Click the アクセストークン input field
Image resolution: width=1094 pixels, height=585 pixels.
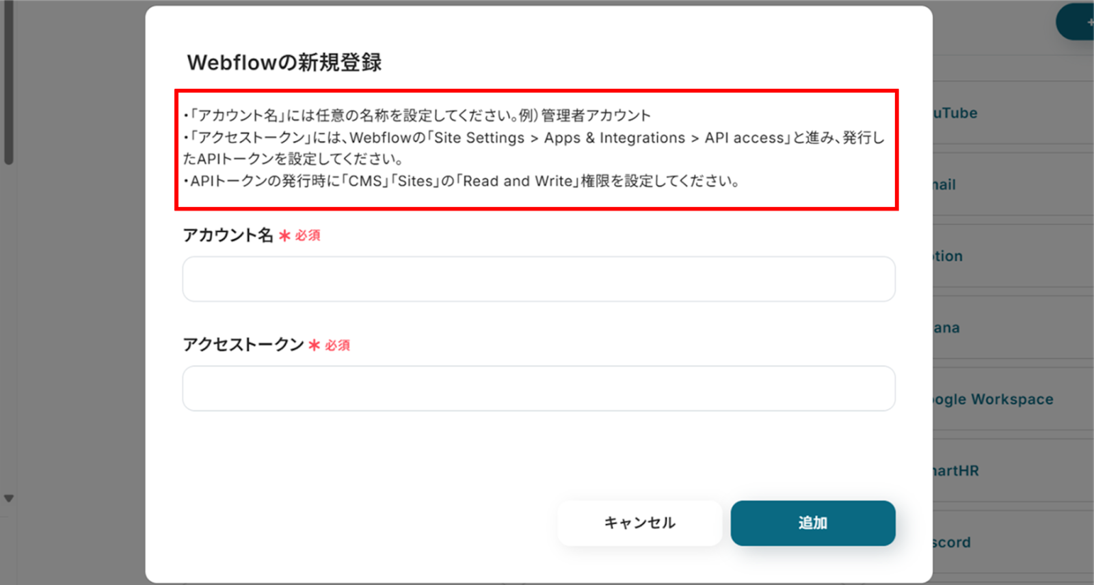click(x=539, y=388)
